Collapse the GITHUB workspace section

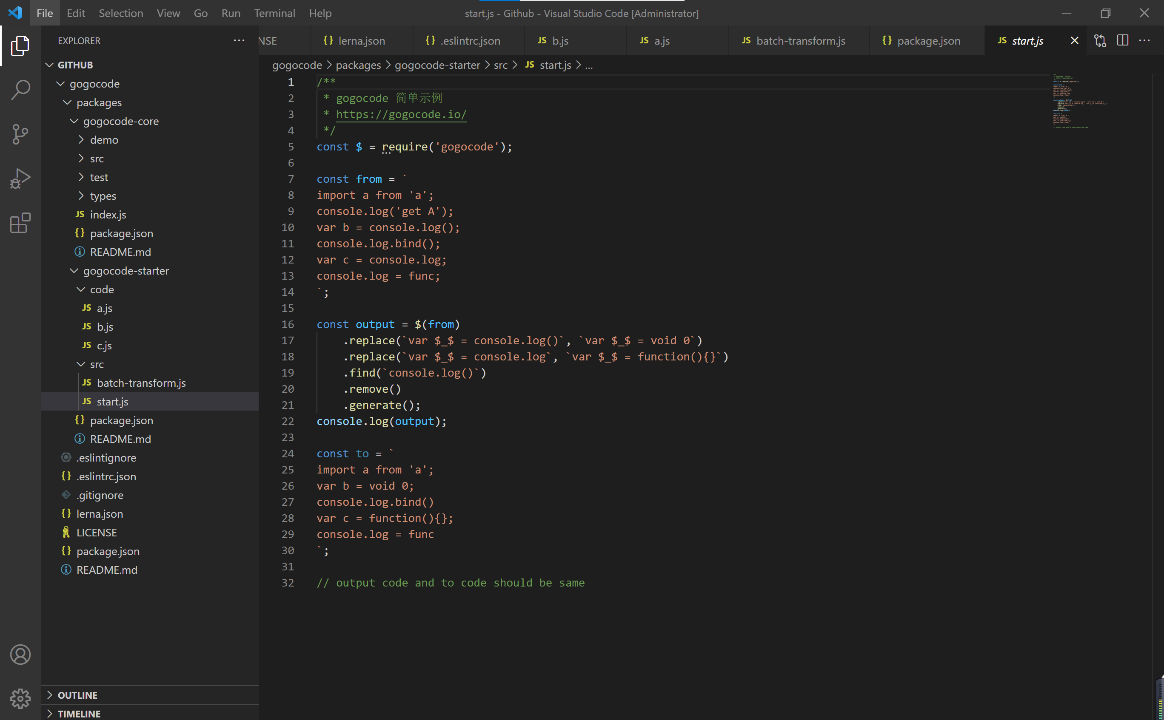49,65
